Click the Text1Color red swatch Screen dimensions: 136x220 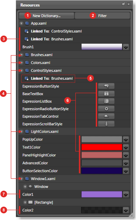[102, 147]
